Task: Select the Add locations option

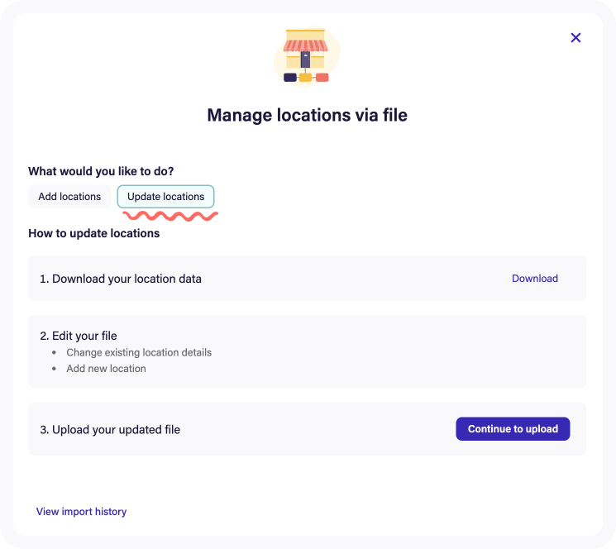Action: point(69,196)
